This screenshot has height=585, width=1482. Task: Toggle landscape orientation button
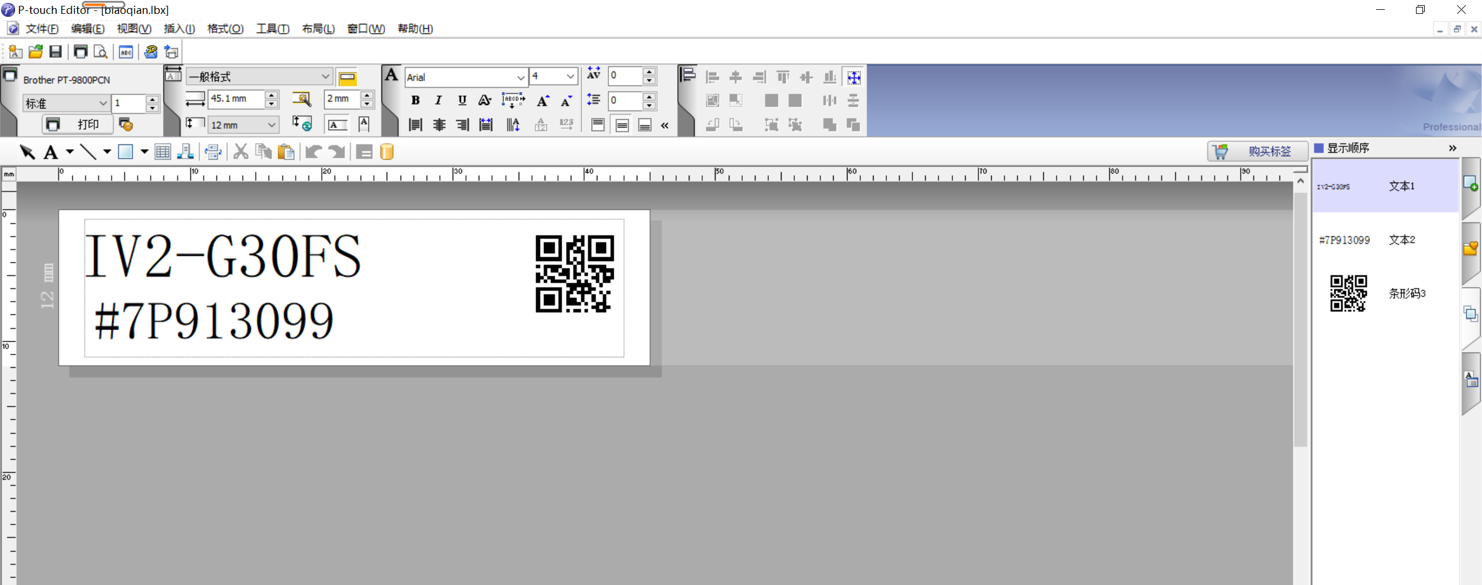tap(338, 124)
